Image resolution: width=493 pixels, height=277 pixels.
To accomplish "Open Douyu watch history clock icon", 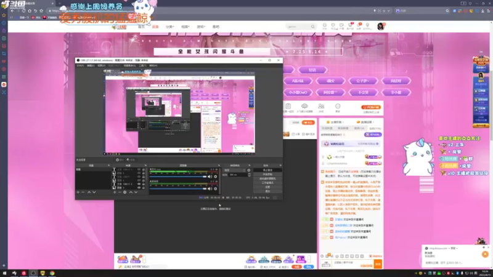I will pyautogui.click(x=325, y=25).
